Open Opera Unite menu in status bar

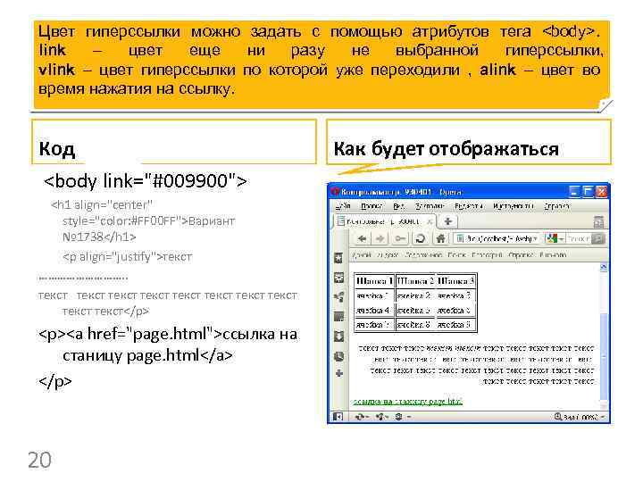(382, 417)
